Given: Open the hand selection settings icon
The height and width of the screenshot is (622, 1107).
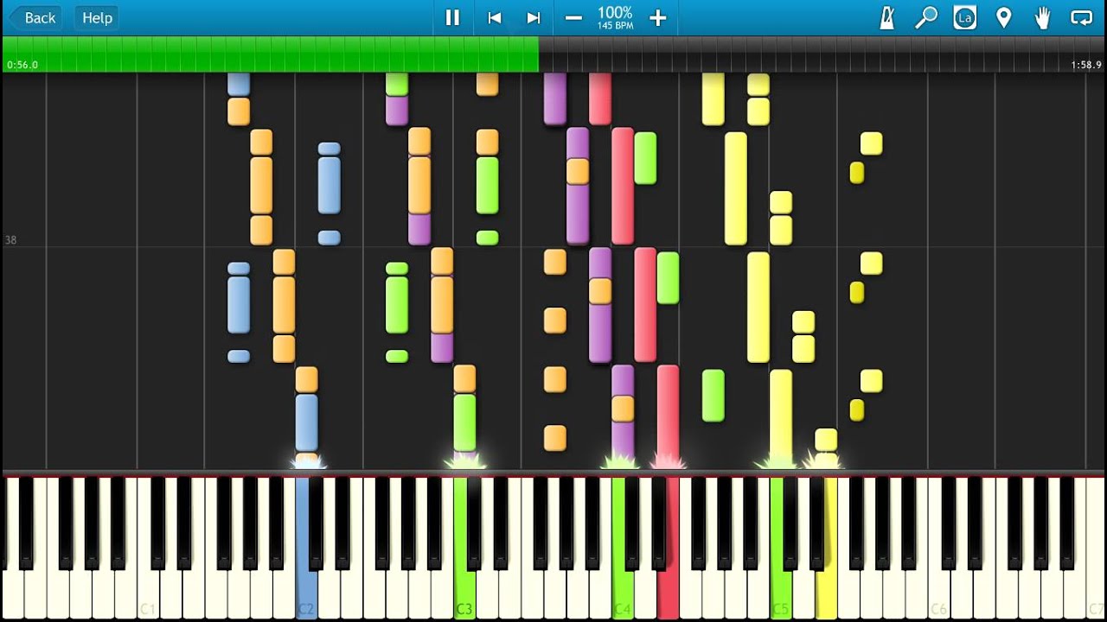Looking at the screenshot, I should click(x=1042, y=17).
